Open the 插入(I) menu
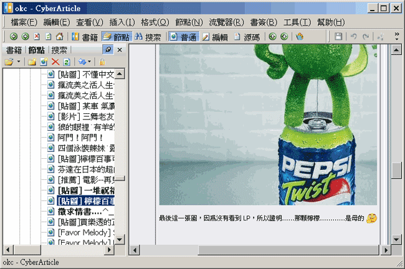Viewport: 405px width, 269px height. (x=122, y=22)
